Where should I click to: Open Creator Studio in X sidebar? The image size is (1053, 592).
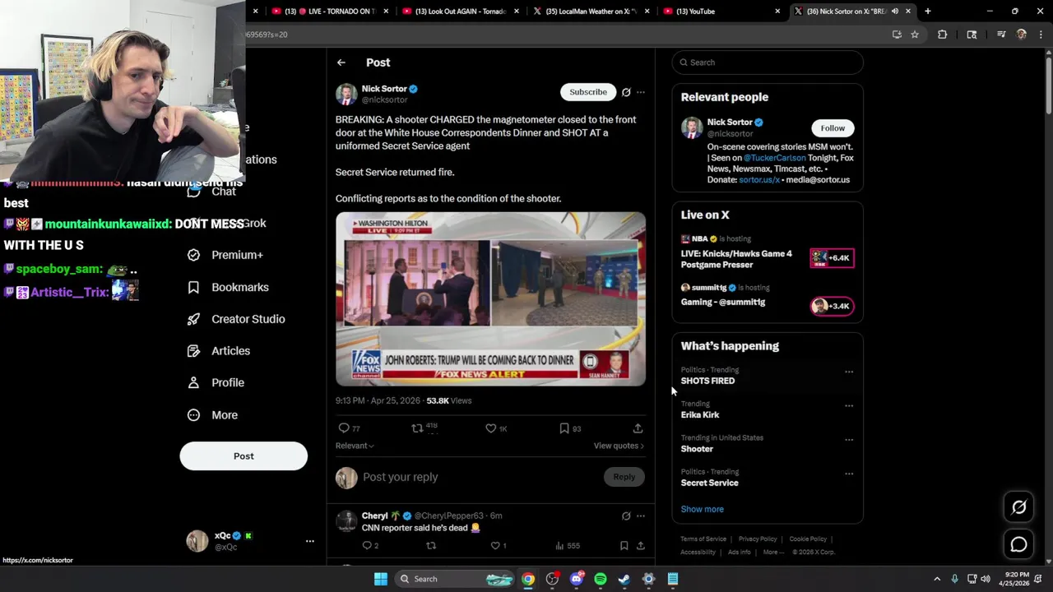point(236,319)
